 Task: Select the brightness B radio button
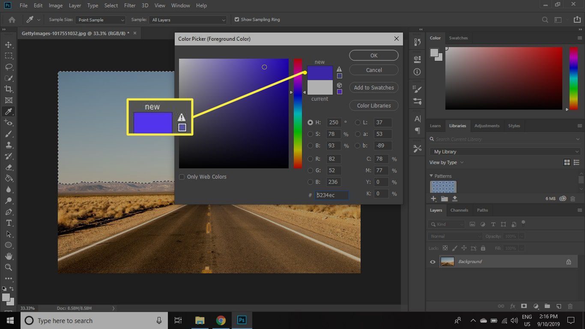[310, 146]
